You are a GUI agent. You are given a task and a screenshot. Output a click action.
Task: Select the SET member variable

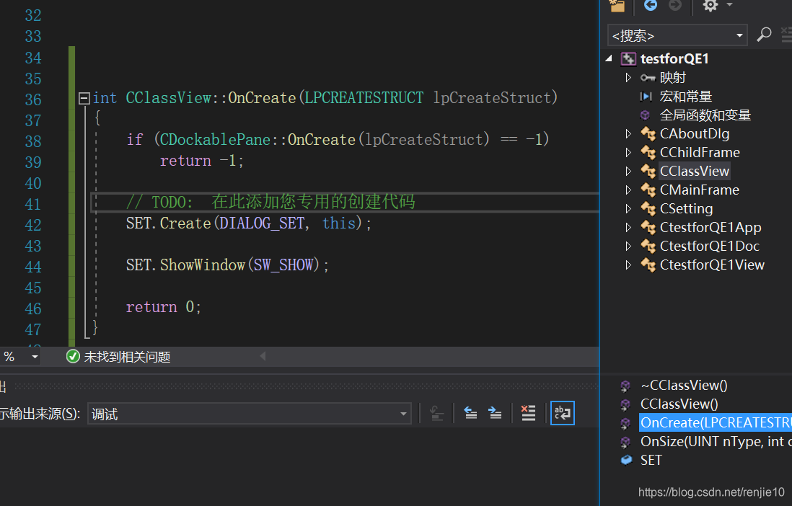(651, 460)
